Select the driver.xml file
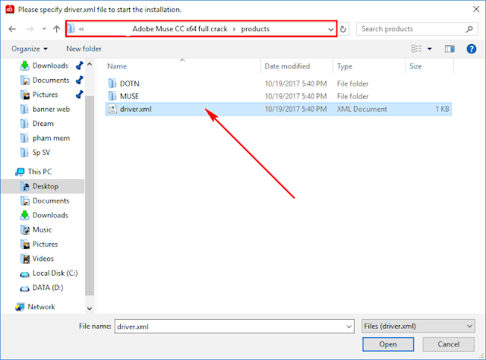 tap(279, 109)
